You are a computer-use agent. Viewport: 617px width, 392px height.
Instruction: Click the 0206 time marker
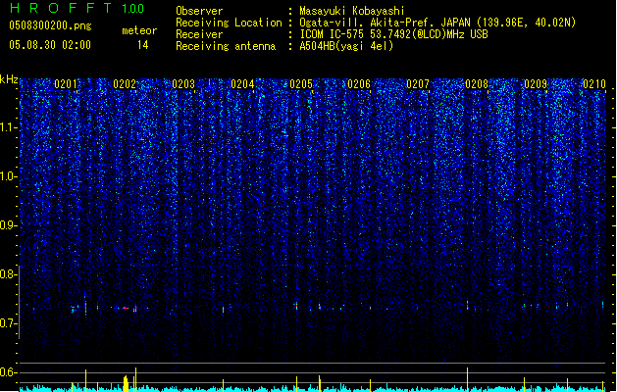(359, 84)
